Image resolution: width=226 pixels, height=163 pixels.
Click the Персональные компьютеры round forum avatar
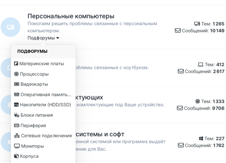[x=11, y=27]
